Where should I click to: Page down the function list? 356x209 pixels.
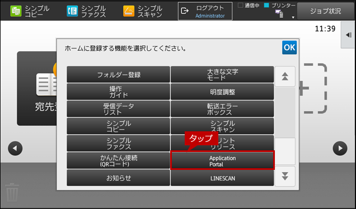pyautogui.click(x=285, y=176)
